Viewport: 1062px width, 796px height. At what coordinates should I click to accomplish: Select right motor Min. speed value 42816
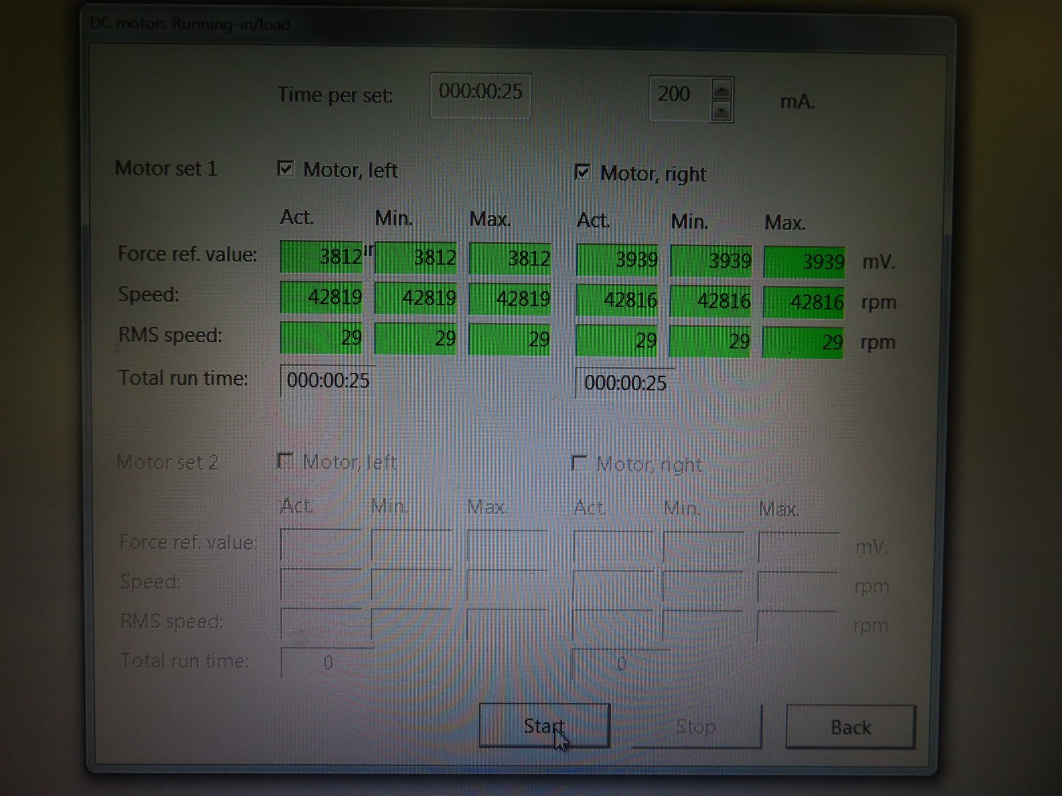(x=710, y=301)
